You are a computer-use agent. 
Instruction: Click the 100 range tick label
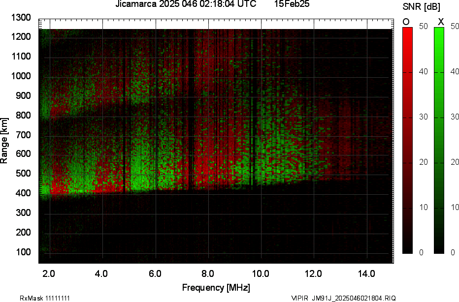[23, 252]
